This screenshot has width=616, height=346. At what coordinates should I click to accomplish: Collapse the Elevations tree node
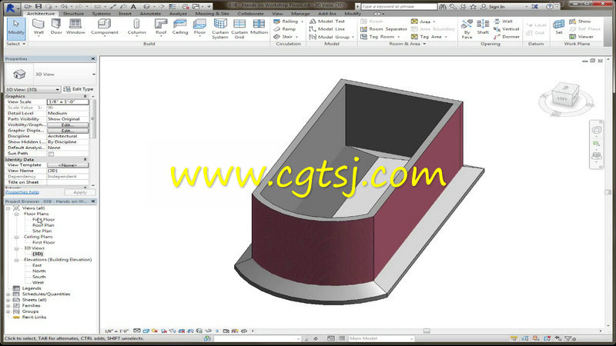[x=16, y=260]
